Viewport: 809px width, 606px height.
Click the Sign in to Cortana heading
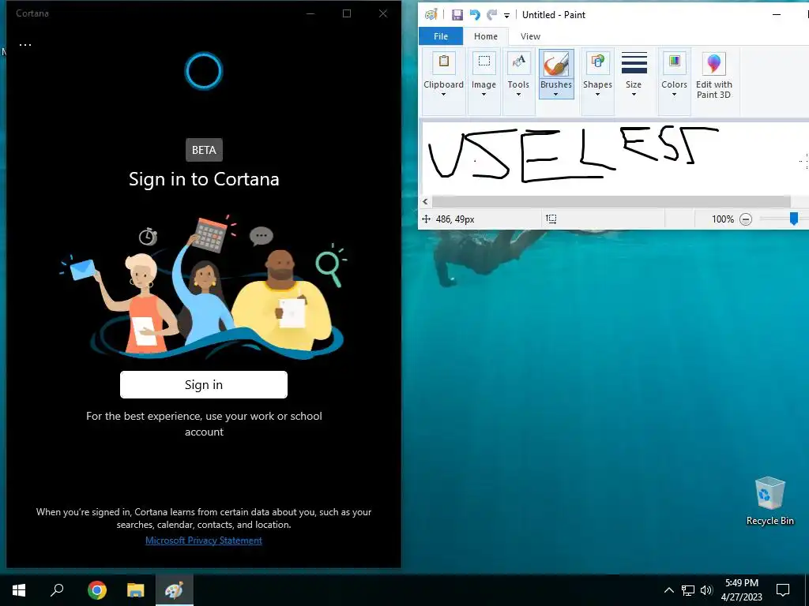click(204, 179)
